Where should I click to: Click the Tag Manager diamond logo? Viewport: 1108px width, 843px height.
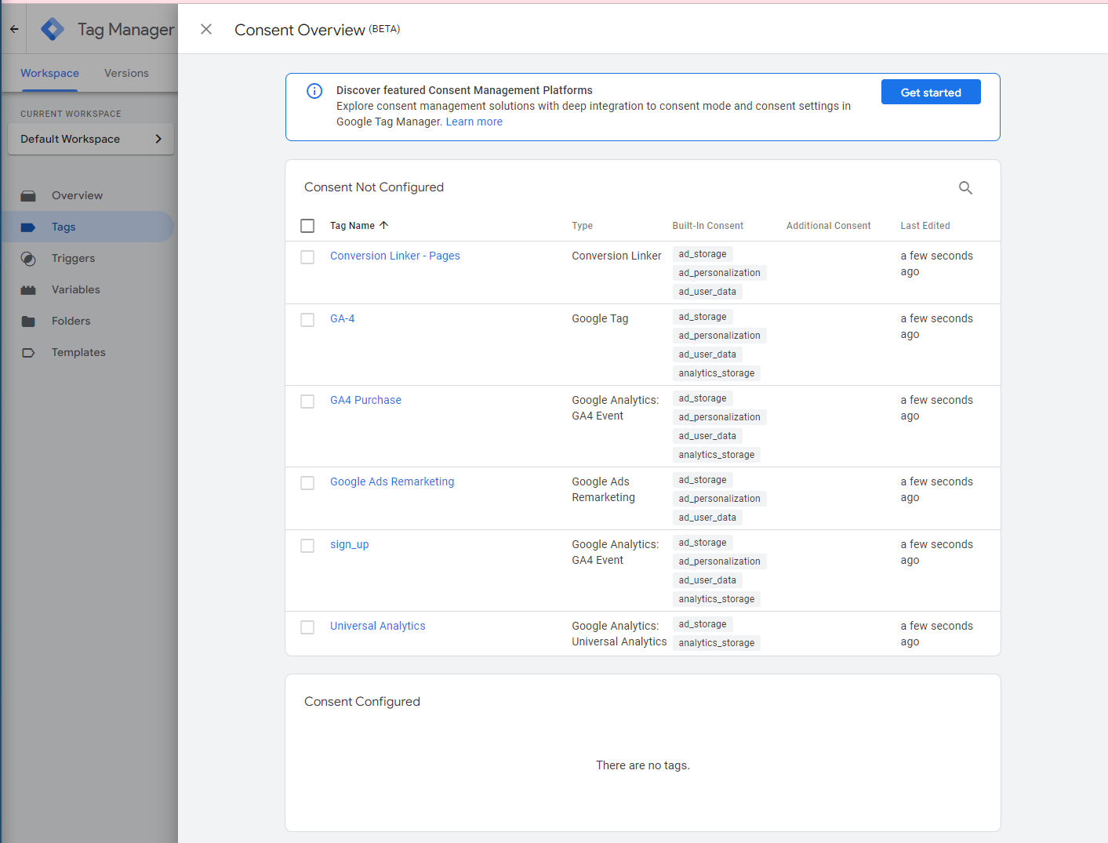point(53,29)
